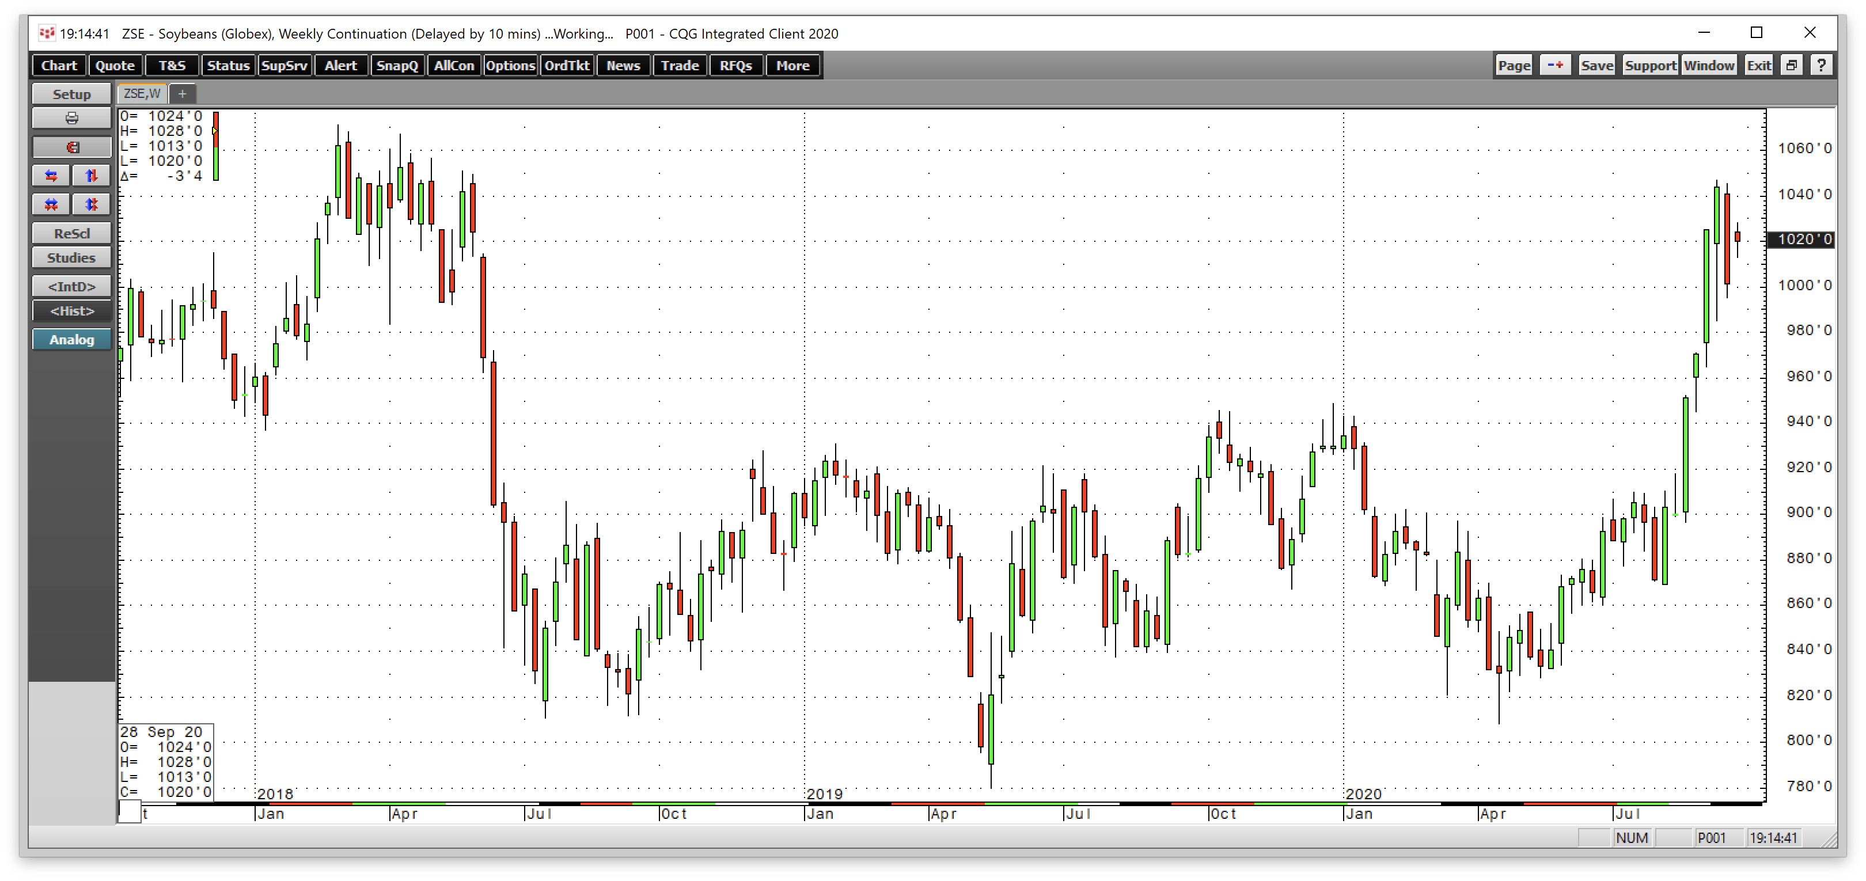
Task: Open the Support menu
Action: tap(1650, 65)
